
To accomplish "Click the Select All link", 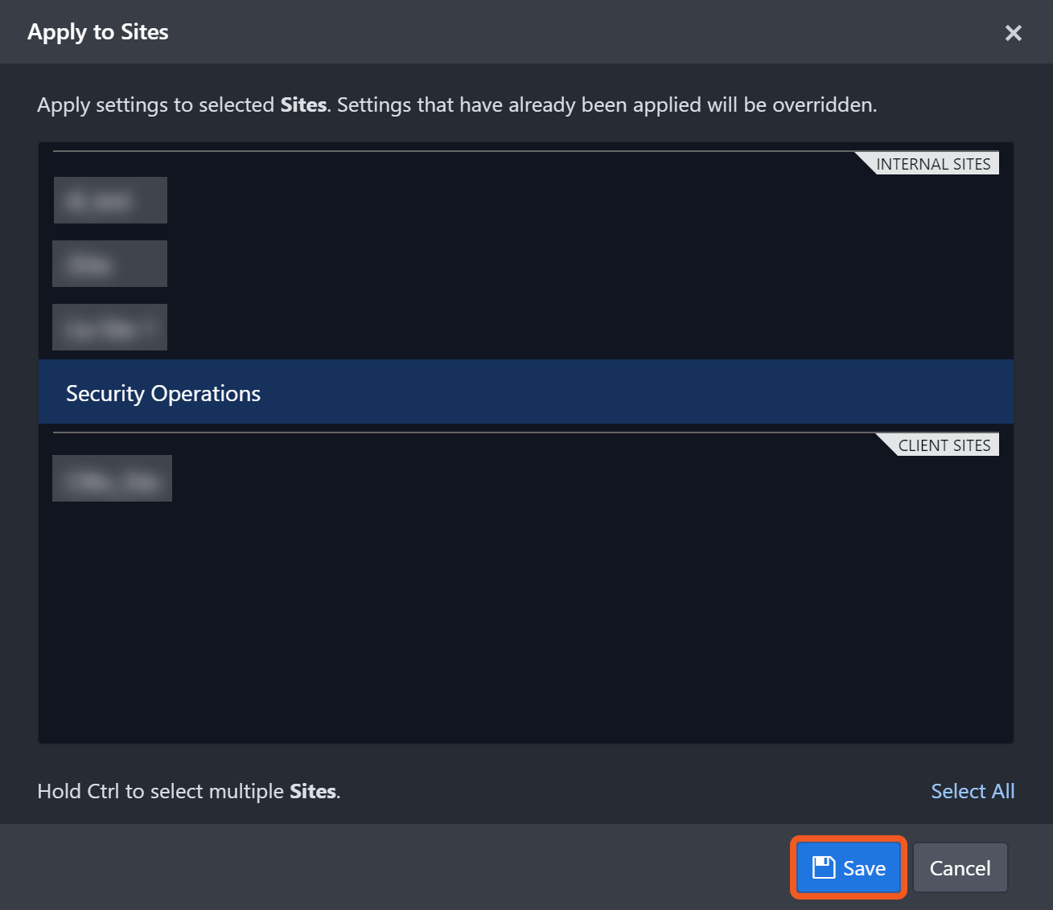I will (972, 791).
